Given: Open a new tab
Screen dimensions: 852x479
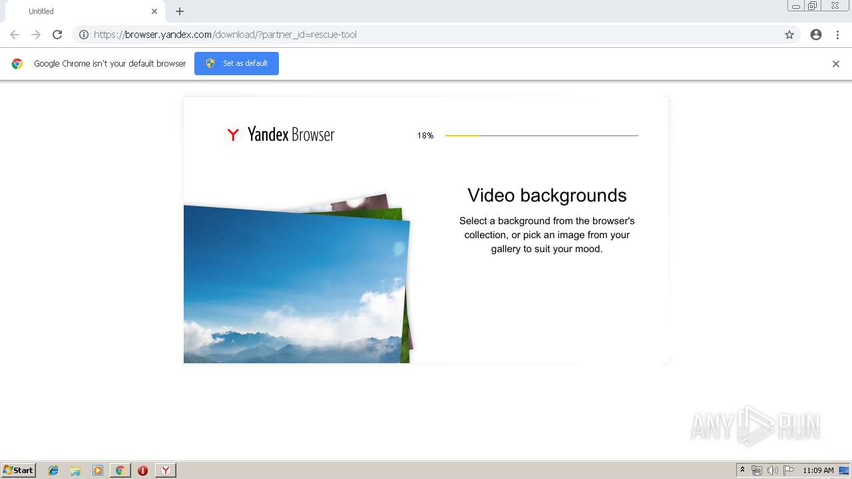Looking at the screenshot, I should (180, 11).
